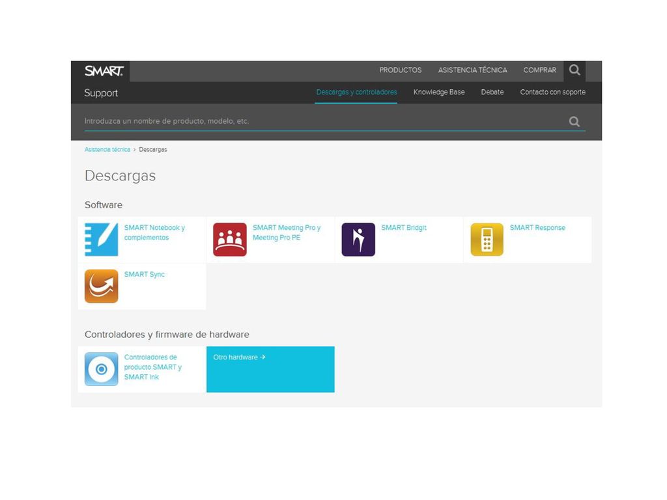The width and height of the screenshot is (667, 500).
Task: Click the Software section heading
Action: tap(104, 205)
